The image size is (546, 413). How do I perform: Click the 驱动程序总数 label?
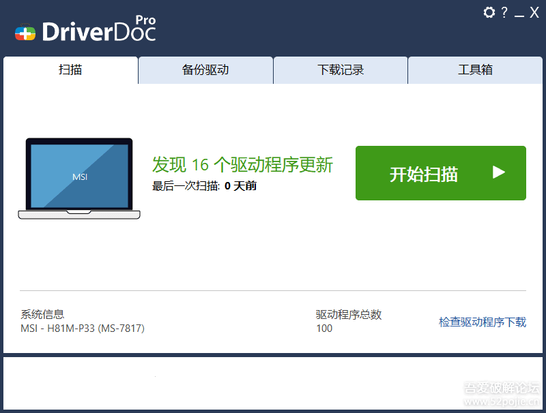click(349, 314)
